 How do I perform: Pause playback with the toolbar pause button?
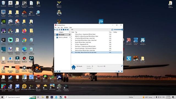[x=61, y=30]
